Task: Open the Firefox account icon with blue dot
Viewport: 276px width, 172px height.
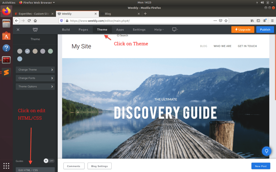Action: (x=265, y=20)
